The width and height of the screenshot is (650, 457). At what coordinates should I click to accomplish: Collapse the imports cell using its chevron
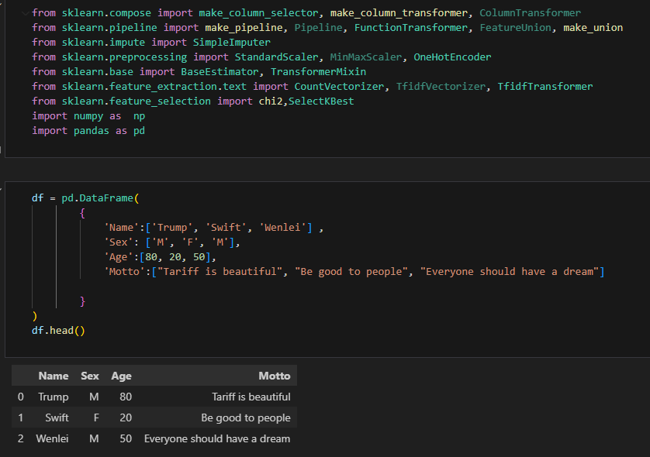(25, 13)
